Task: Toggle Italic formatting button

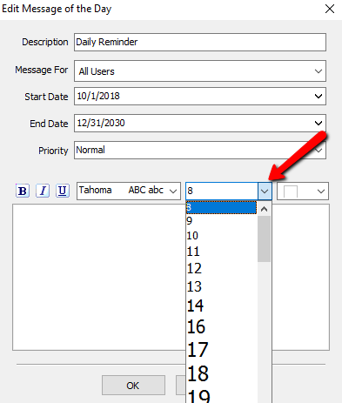Action: 43,191
